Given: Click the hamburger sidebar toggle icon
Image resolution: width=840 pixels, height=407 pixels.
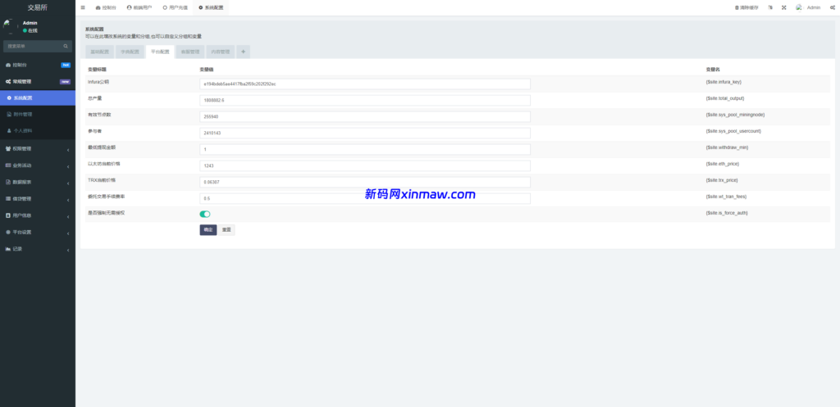Looking at the screenshot, I should pos(83,7).
